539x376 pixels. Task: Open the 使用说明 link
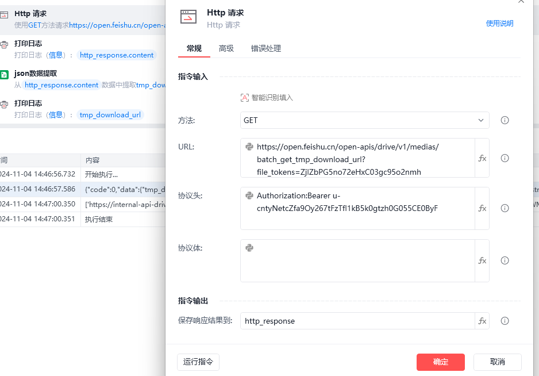(x=499, y=24)
